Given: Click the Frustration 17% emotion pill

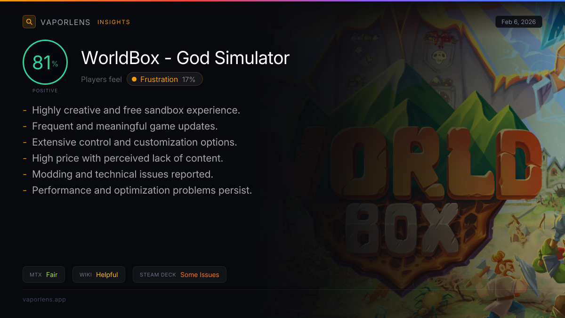Looking at the screenshot, I should tap(165, 79).
